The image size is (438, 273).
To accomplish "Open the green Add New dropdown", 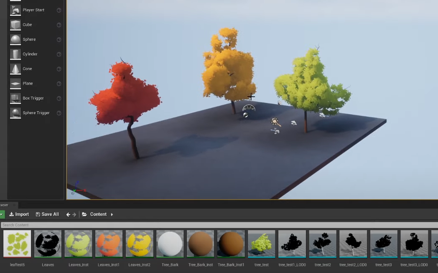I will pyautogui.click(x=2, y=214).
